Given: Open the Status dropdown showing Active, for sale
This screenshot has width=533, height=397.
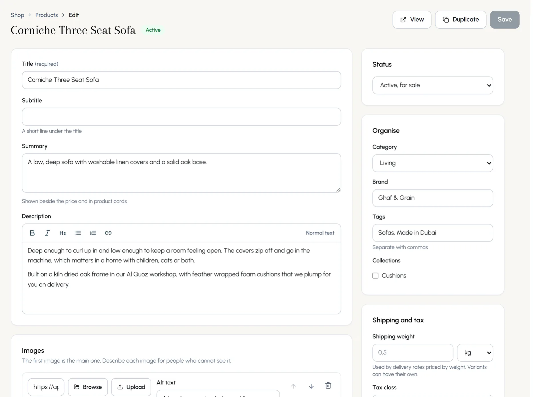Looking at the screenshot, I should (x=433, y=85).
